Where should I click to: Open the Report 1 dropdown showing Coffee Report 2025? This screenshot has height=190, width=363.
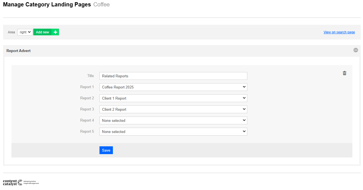pos(173,87)
